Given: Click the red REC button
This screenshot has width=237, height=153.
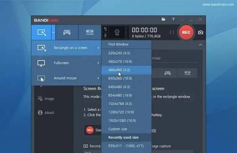Looking at the screenshot, I should [x=186, y=33].
